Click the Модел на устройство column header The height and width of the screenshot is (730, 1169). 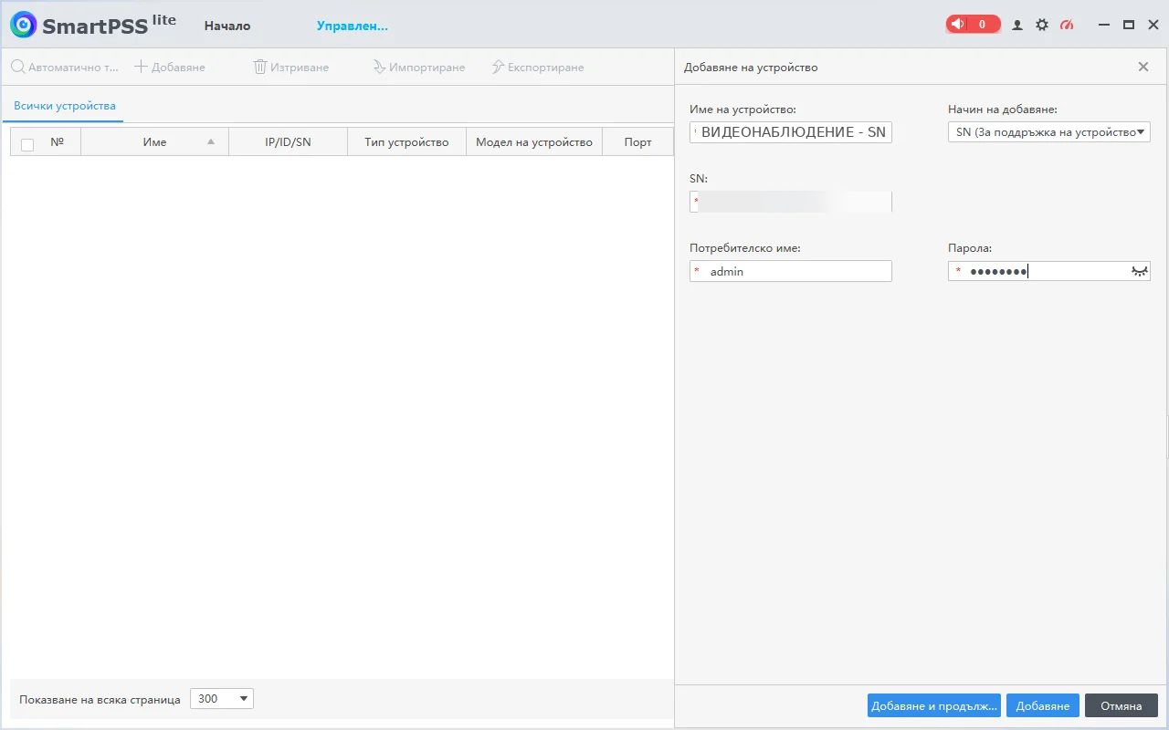534,142
